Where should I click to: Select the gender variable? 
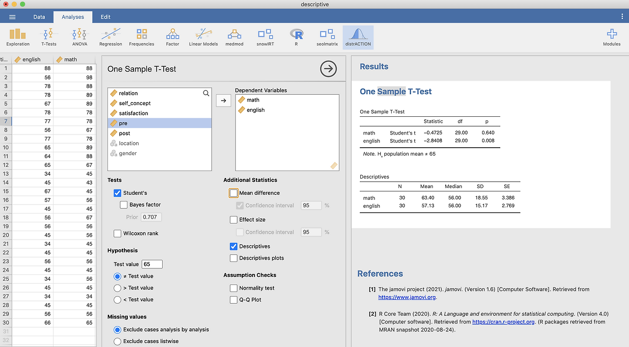click(159, 154)
